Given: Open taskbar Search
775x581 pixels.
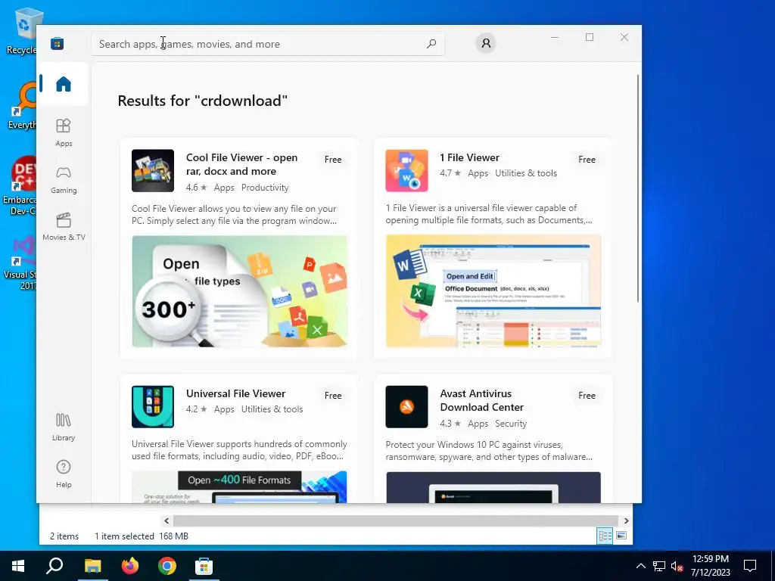Looking at the screenshot, I should pyautogui.click(x=54, y=566).
